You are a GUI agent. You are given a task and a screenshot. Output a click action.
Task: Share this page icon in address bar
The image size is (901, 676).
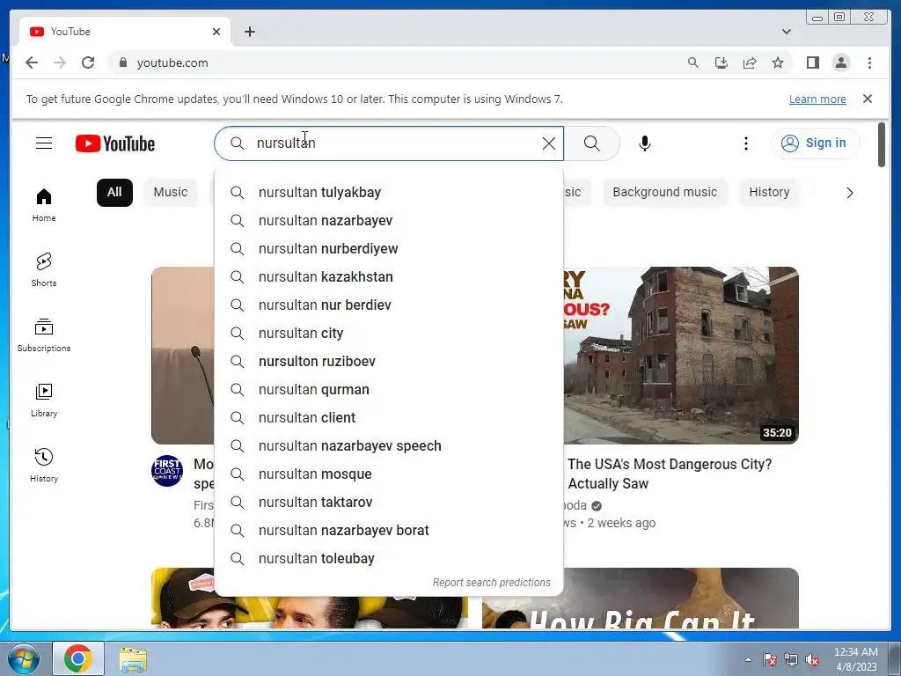(x=750, y=62)
